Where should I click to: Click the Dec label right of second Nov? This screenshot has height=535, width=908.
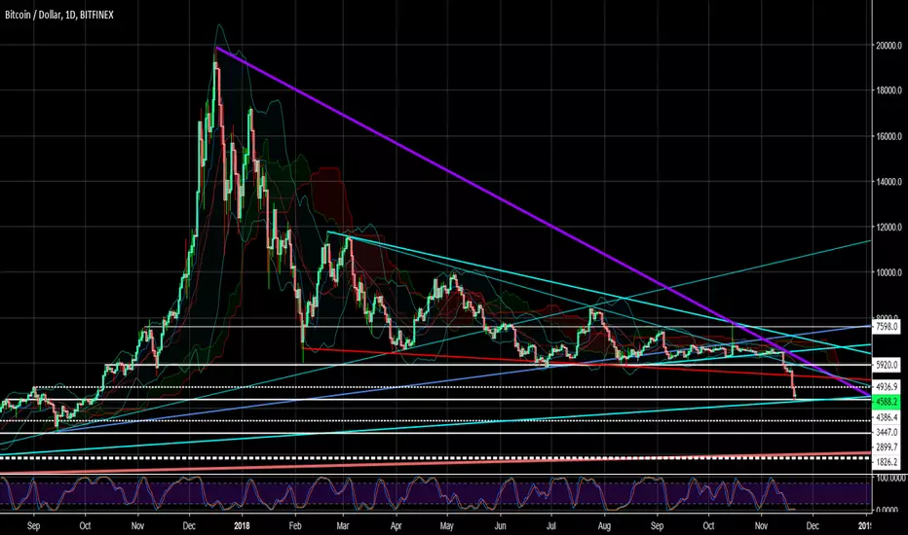click(813, 525)
